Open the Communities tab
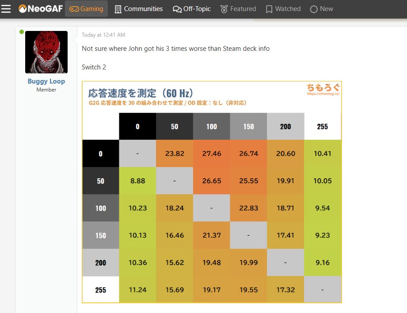 coord(139,9)
